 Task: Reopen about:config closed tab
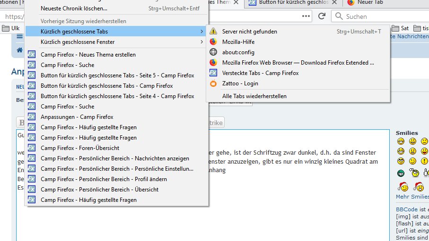click(298, 52)
